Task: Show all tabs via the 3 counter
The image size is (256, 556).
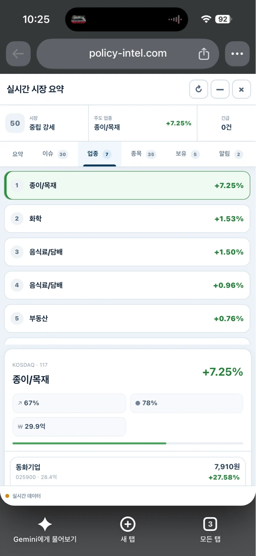Action: pos(210,524)
